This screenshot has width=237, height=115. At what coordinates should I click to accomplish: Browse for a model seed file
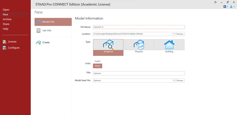tap(180, 80)
